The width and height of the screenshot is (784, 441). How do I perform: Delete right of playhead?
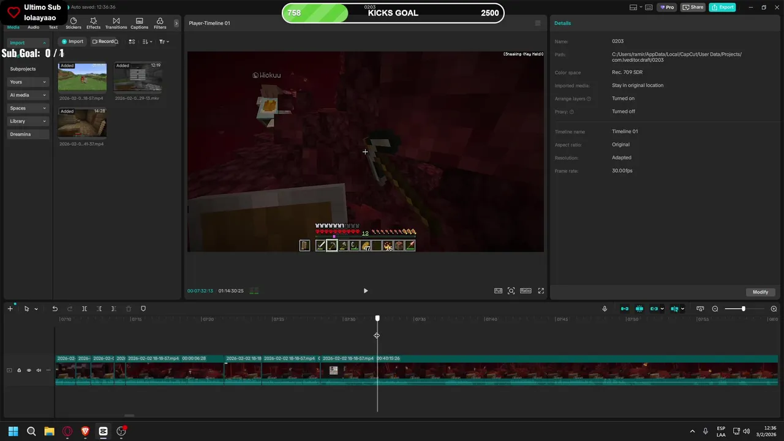(113, 309)
